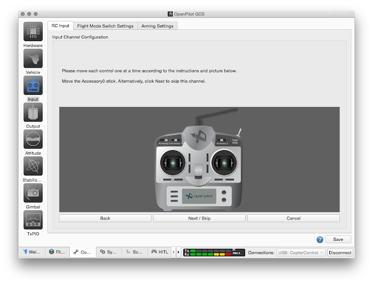Open the Arming Settings tab
This screenshot has height=284, width=373.
point(157,26)
